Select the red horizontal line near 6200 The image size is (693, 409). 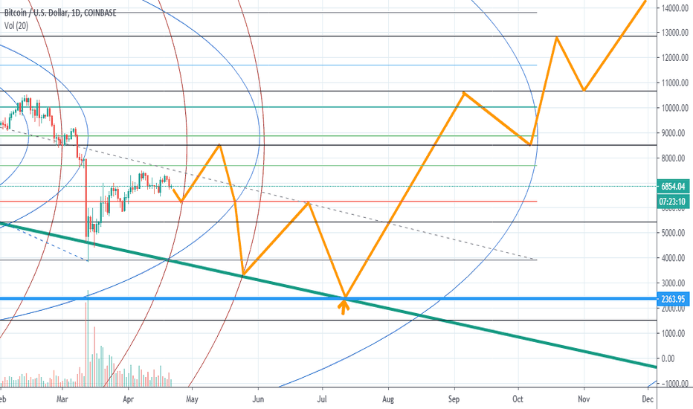coord(268,202)
